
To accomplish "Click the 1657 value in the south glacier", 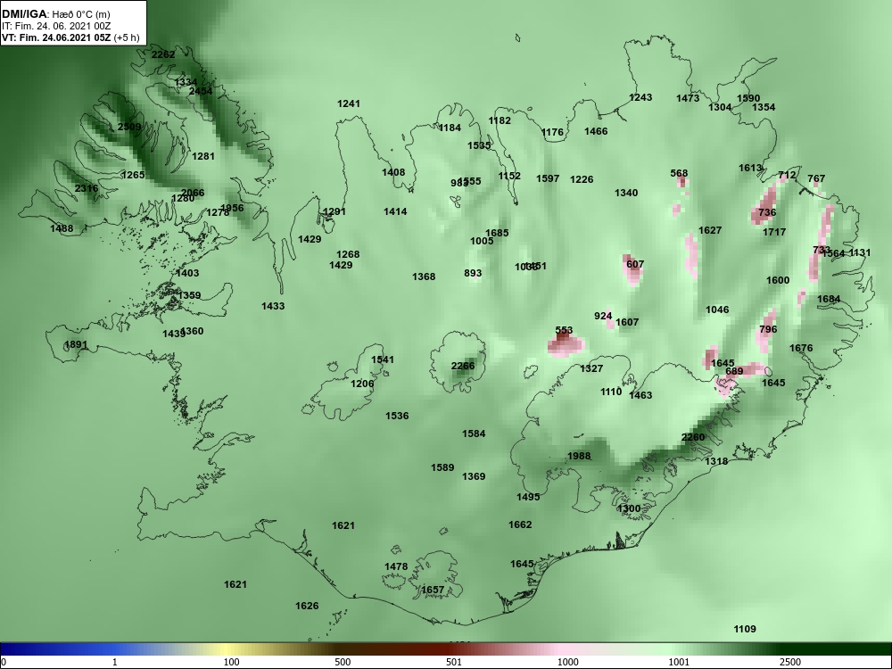I will click(x=433, y=590).
